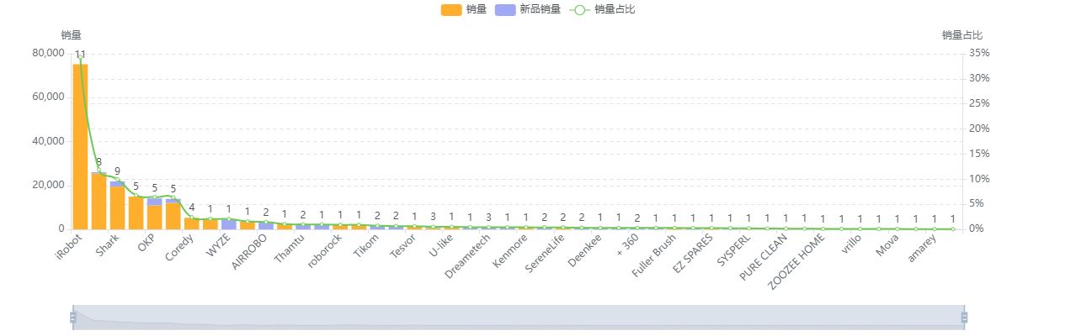The height and width of the screenshot is (336, 1076).
Task: Click the 销量占比 title above the right axis
Action: pyautogui.click(x=962, y=35)
